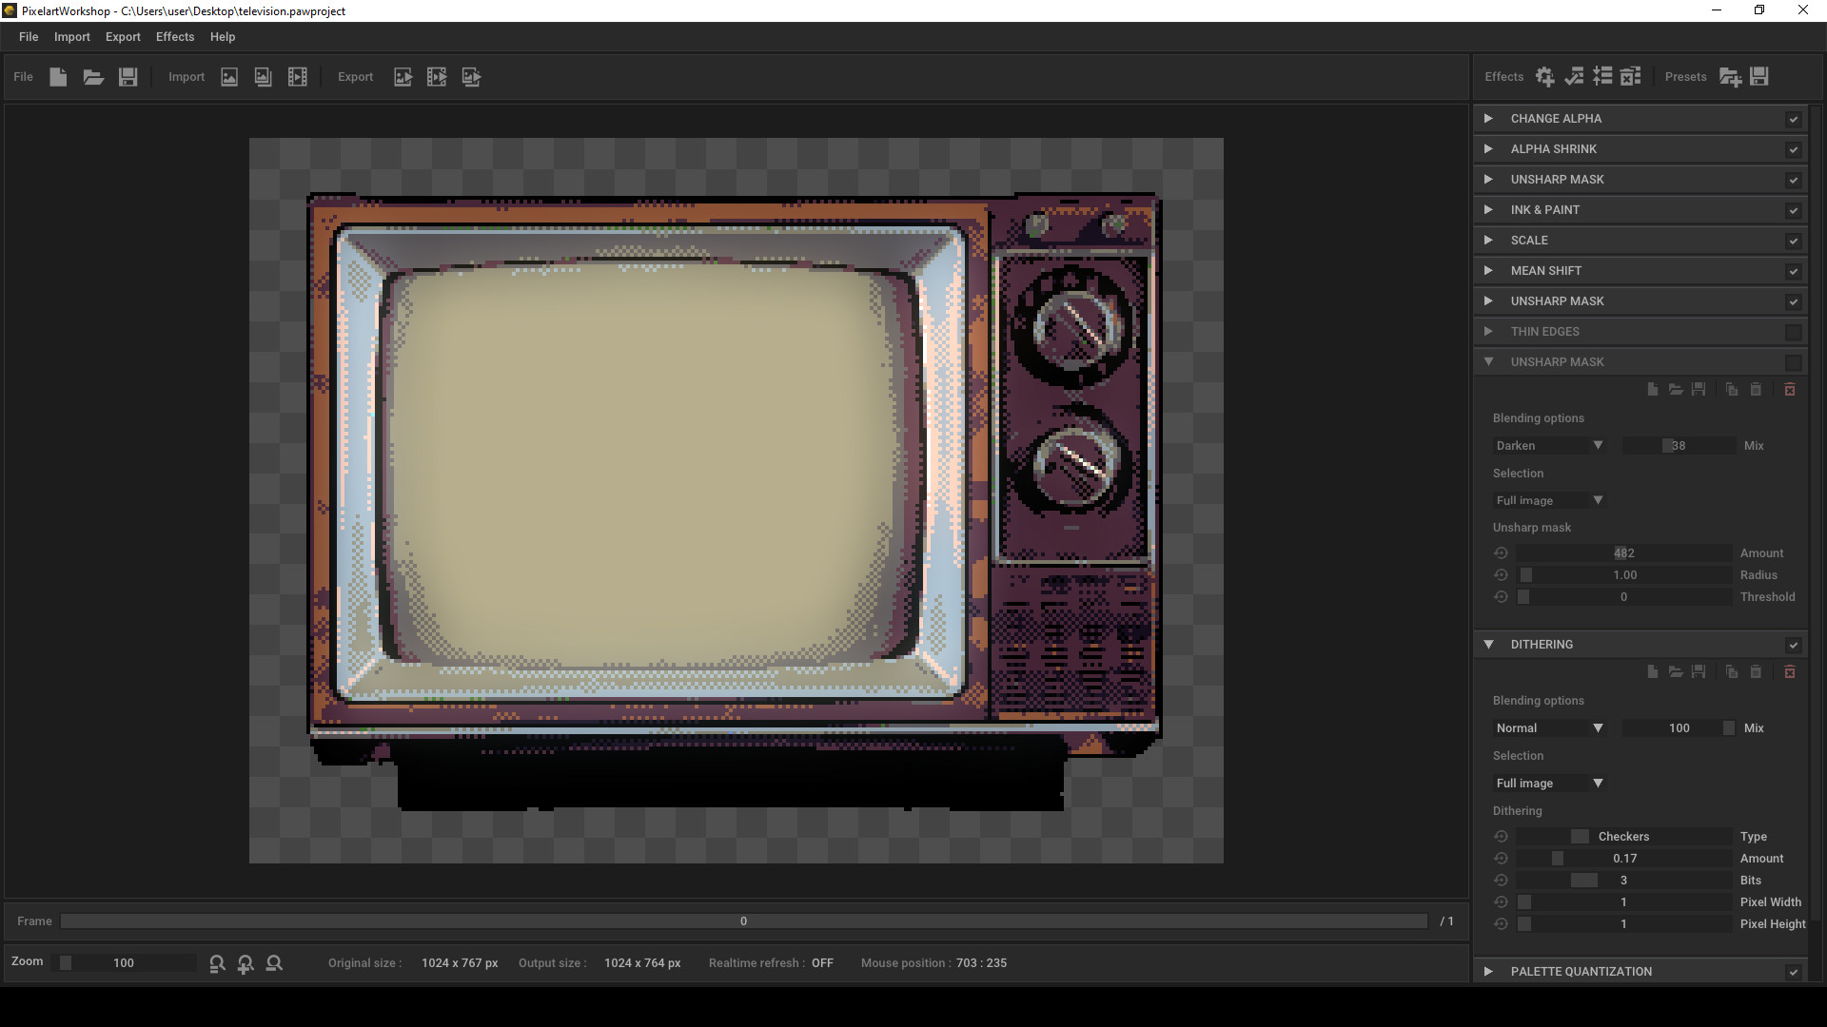Remove all effects from list
This screenshot has height=1027, width=1827.
point(1631,77)
